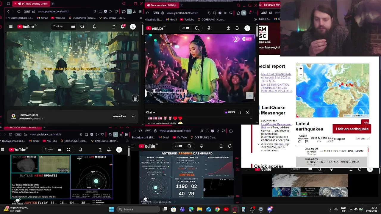Start voice search in 3I/ATLAS window
Screen dimensions: 381x214
click(81, 150)
